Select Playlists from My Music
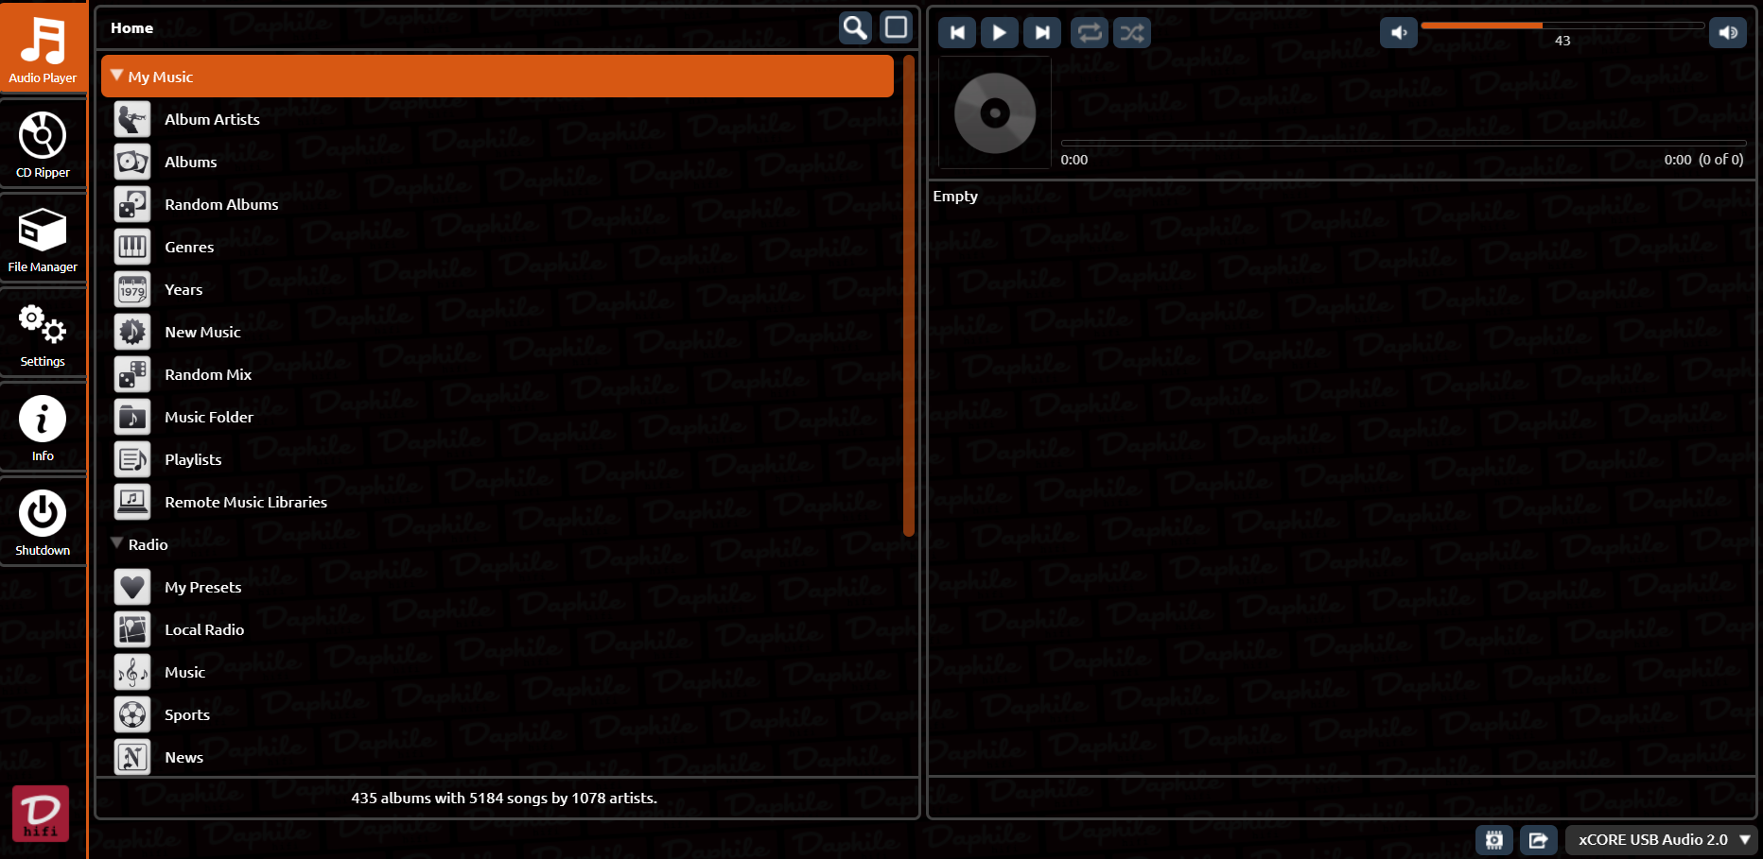The image size is (1763, 859). pos(193,459)
